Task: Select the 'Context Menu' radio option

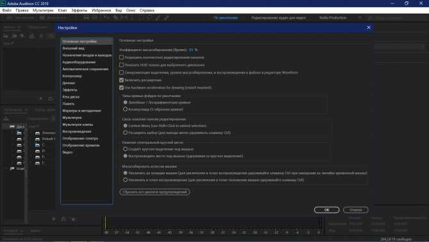Action: (125, 126)
